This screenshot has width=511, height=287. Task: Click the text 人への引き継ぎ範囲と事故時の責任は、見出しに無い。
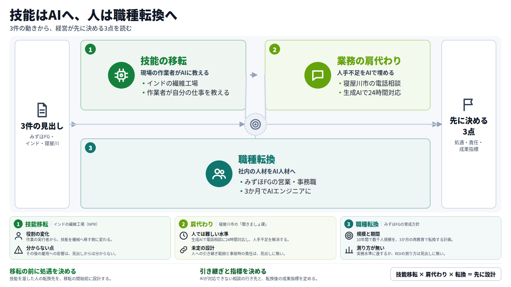(239, 254)
